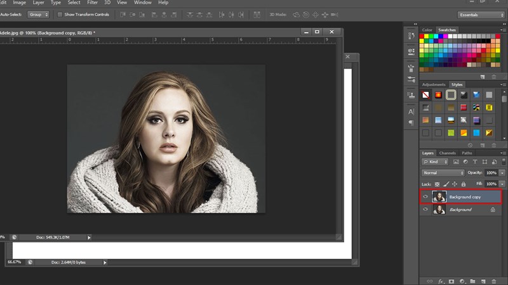Toggle Lock all padlock icon
Screen dimensions: 508x285
coord(464,184)
